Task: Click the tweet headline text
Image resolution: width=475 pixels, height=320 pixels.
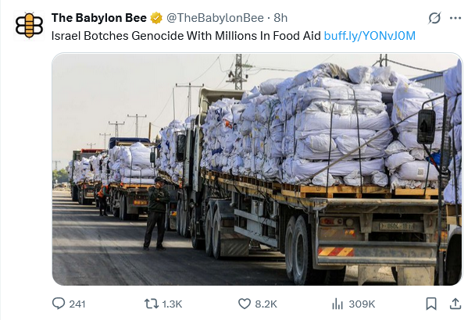Action: pyautogui.click(x=186, y=36)
